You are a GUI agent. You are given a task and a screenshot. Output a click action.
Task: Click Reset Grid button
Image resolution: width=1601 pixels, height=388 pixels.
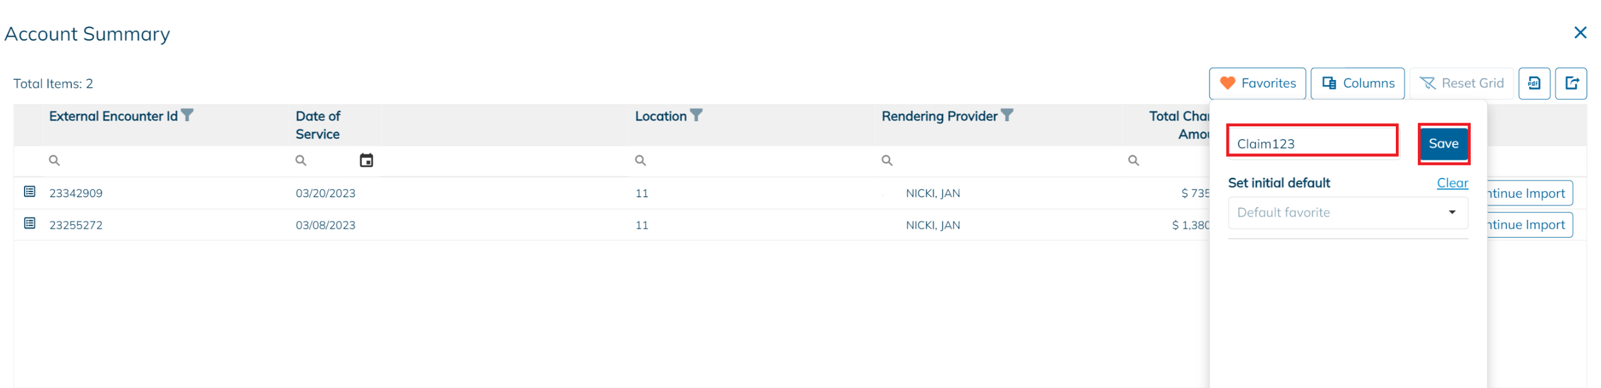(1462, 83)
